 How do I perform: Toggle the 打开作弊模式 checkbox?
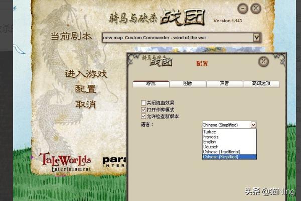click(x=143, y=110)
